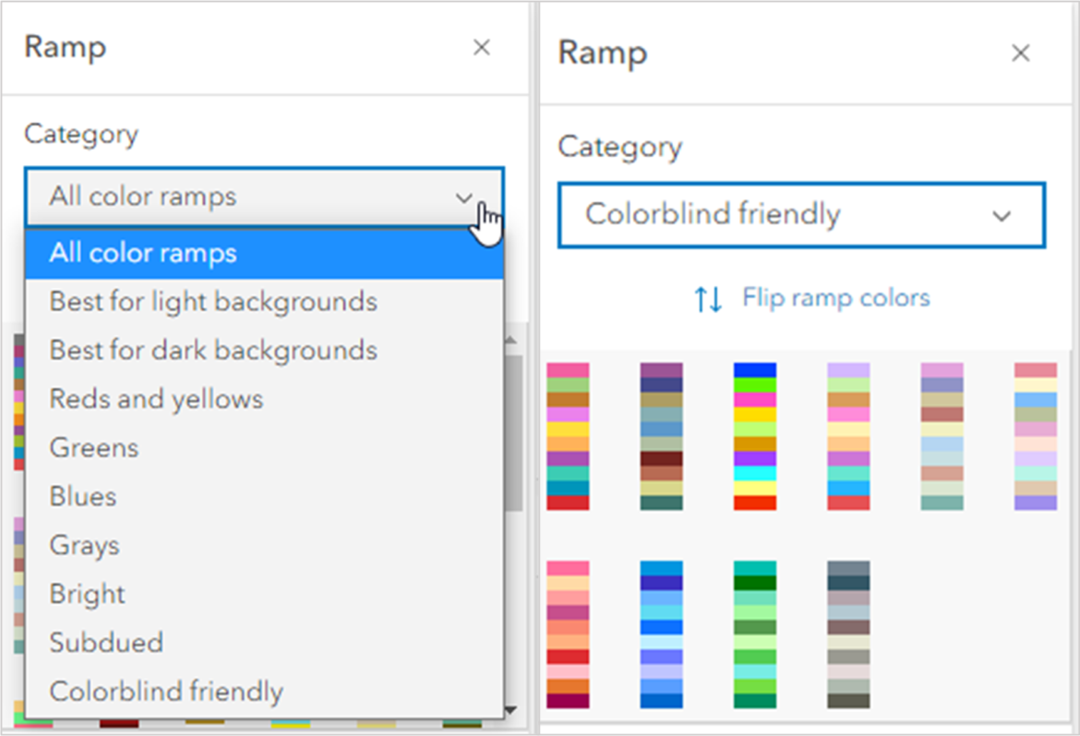Select Best for light backgrounds option
This screenshot has width=1080, height=736.
(213, 302)
